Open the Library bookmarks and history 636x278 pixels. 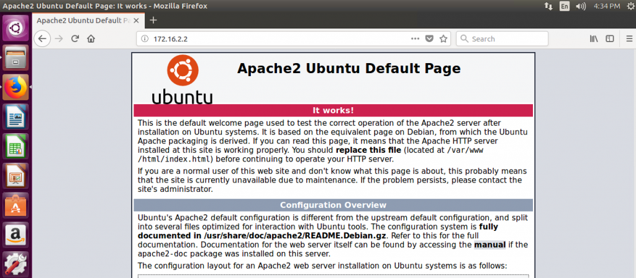pos(594,39)
